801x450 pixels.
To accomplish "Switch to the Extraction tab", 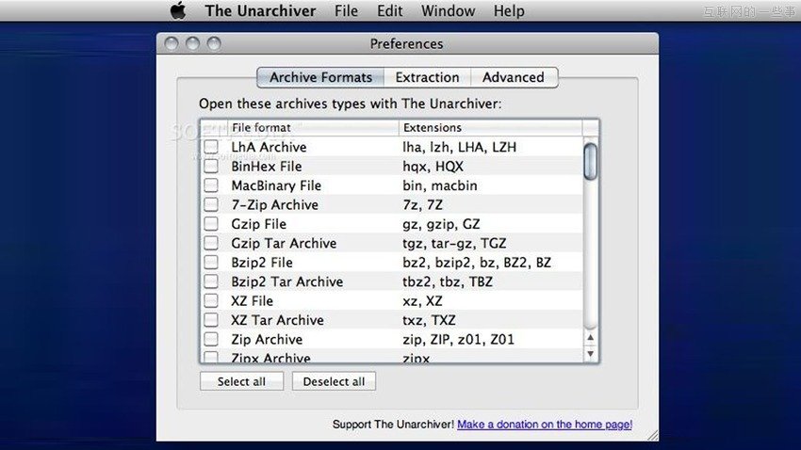I will [427, 77].
